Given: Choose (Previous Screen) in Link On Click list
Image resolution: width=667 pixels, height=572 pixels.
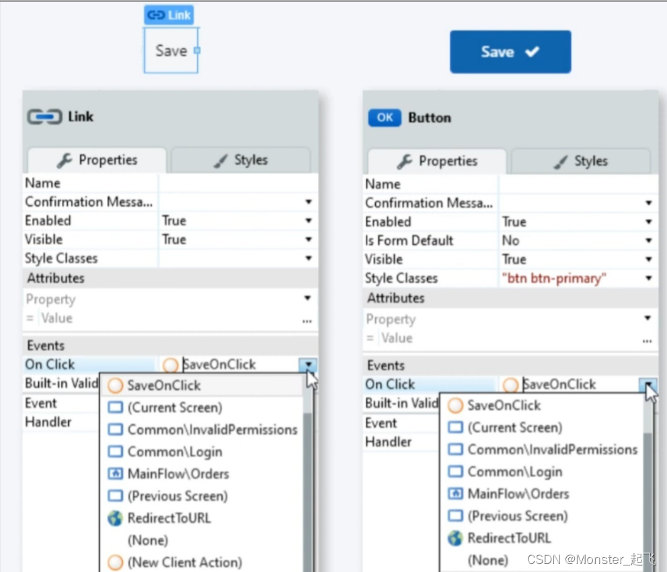Looking at the screenshot, I should (202, 496).
